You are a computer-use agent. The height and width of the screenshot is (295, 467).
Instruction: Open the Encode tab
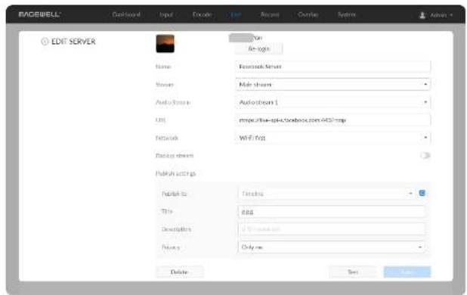point(202,14)
